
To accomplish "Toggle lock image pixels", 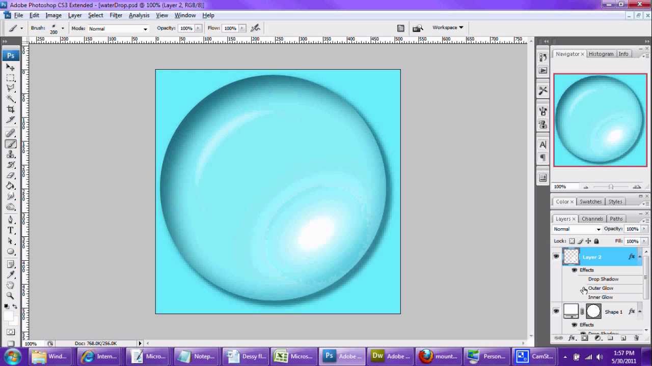I will pyautogui.click(x=580, y=241).
